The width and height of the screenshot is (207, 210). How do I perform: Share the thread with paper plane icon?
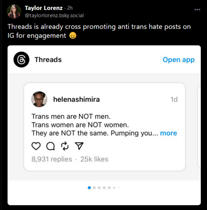click(x=79, y=146)
